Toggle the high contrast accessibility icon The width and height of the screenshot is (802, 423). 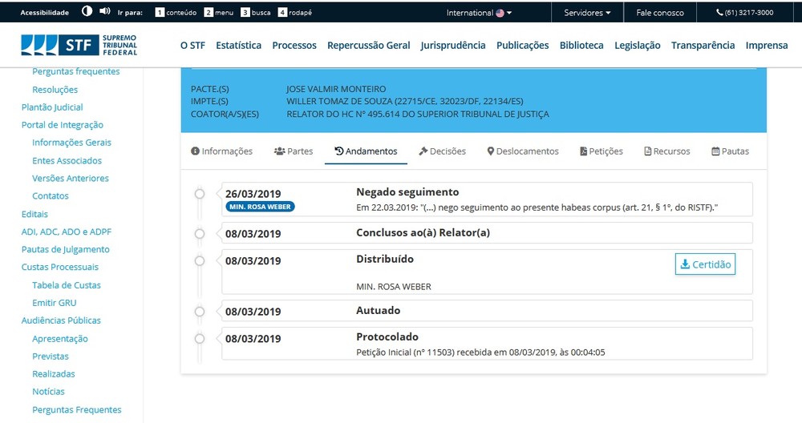pyautogui.click(x=87, y=11)
